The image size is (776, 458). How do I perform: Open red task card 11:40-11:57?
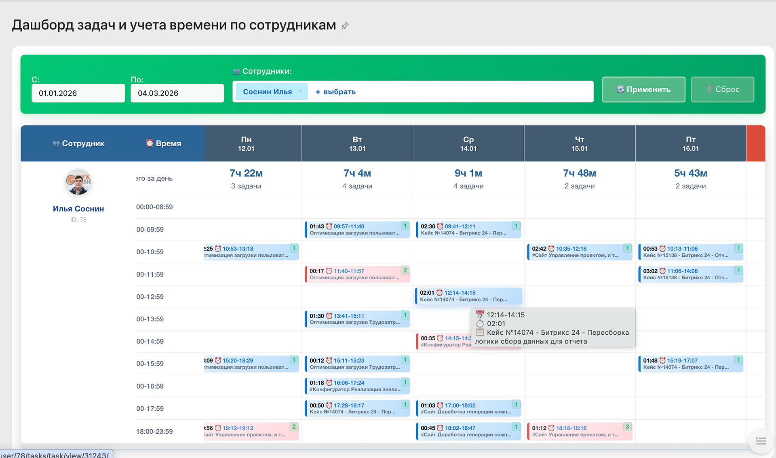(357, 274)
